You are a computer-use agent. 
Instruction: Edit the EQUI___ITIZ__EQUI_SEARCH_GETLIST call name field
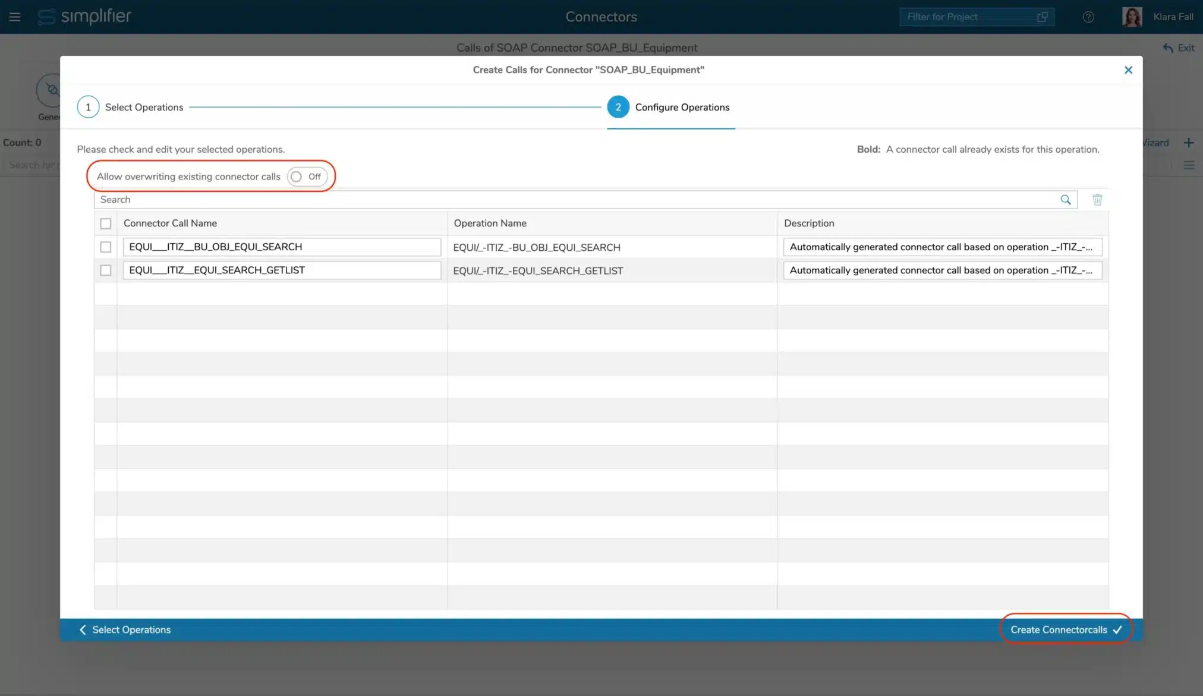282,270
